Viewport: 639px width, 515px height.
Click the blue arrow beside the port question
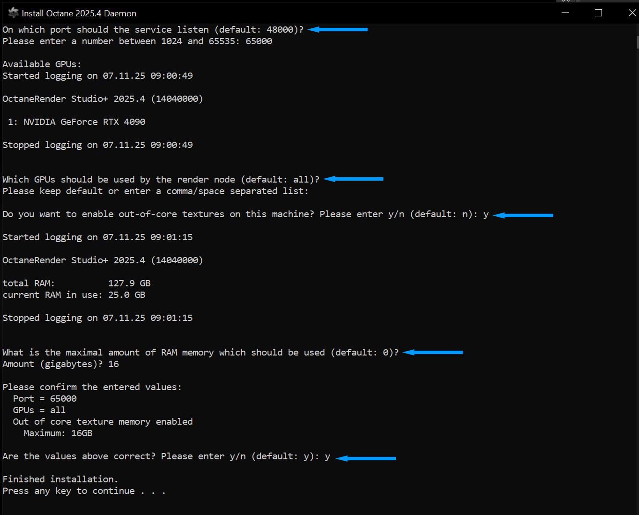click(x=338, y=29)
